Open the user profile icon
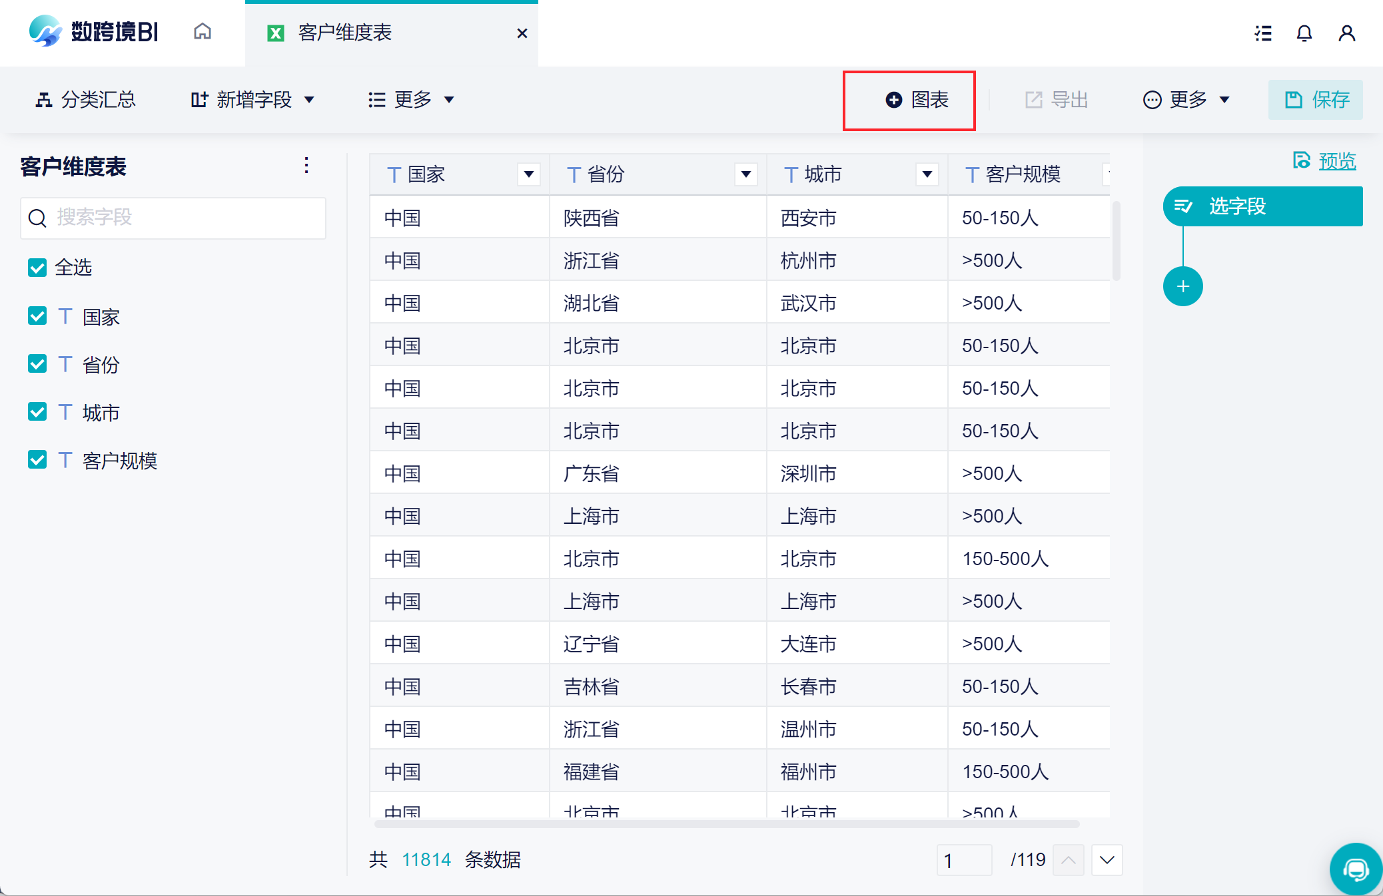This screenshot has width=1383, height=896. pyautogui.click(x=1346, y=33)
